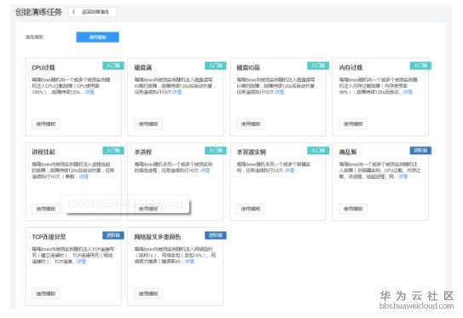Click the green level tag on 进程挂起
This screenshot has width=463, height=318.
click(113, 150)
